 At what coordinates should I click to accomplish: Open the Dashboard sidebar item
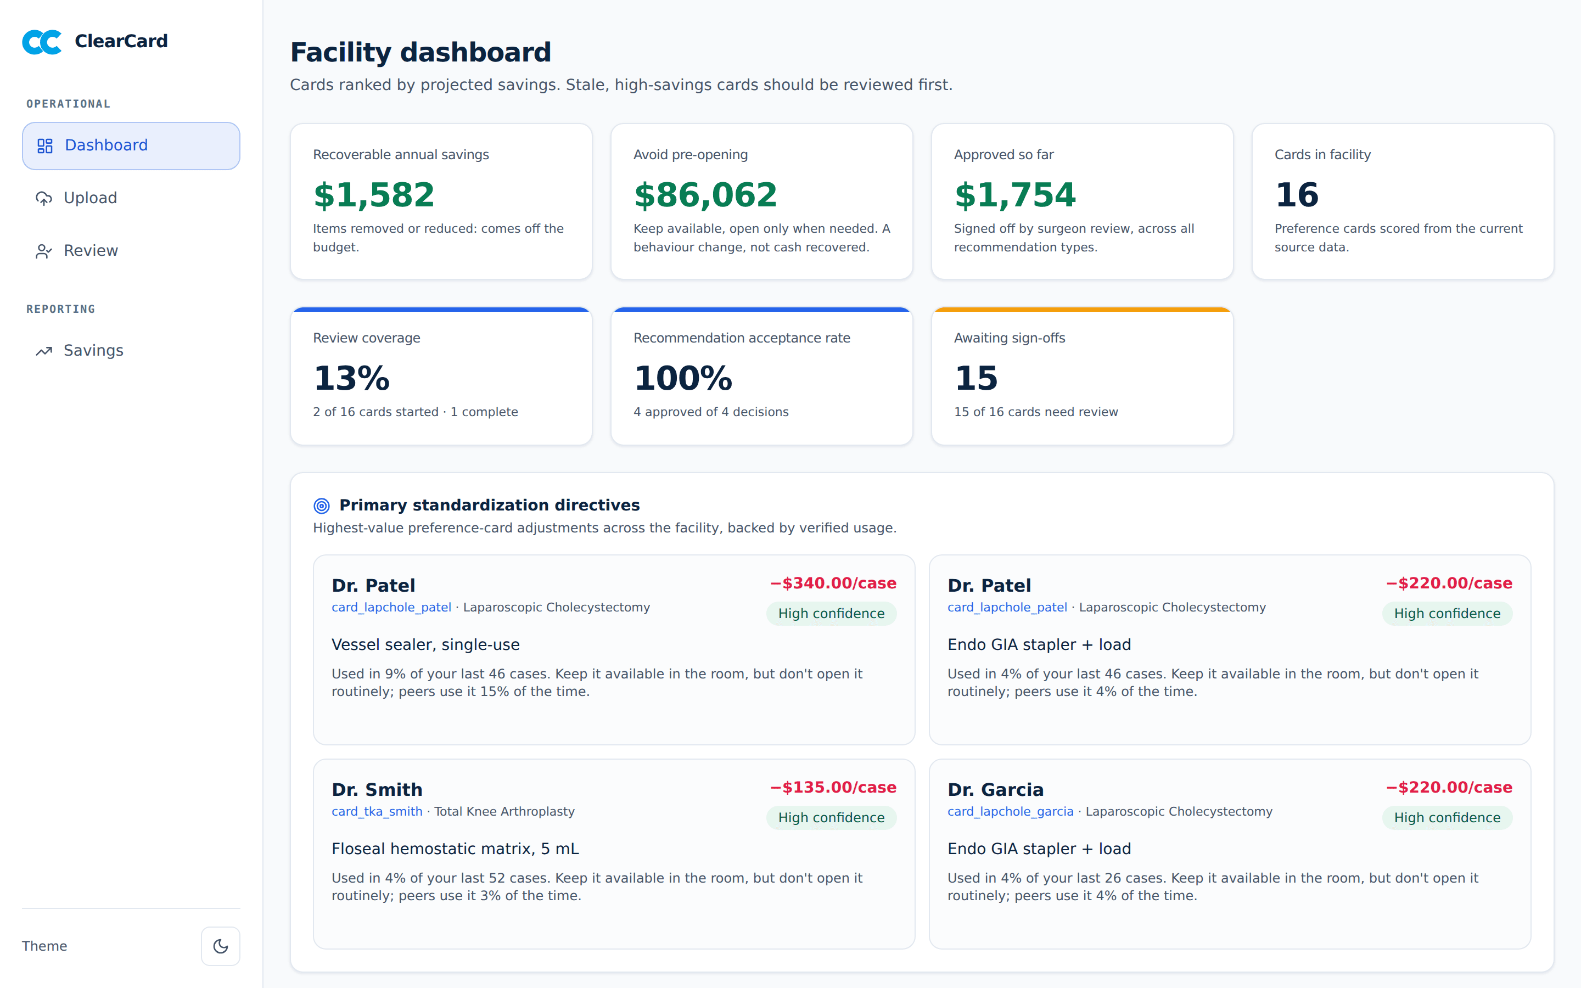tap(131, 145)
